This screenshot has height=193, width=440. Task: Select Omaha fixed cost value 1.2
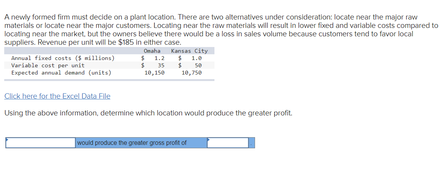[x=159, y=58]
